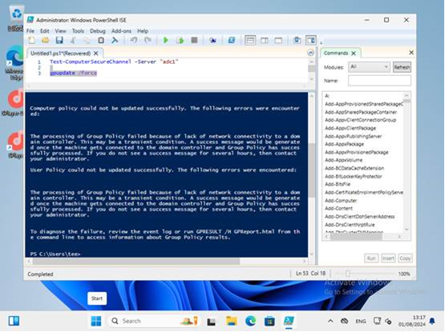Redo the last undone edit
Viewport: 445px width, 332px height.
point(148,40)
